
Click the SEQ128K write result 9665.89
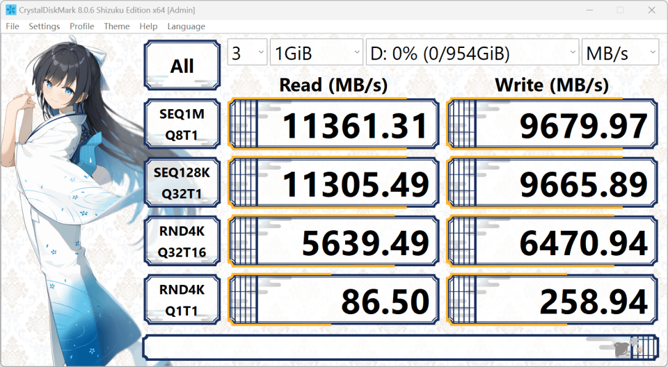click(x=552, y=183)
